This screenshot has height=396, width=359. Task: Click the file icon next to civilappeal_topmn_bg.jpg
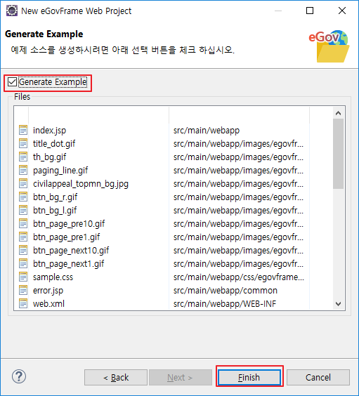[23, 183]
